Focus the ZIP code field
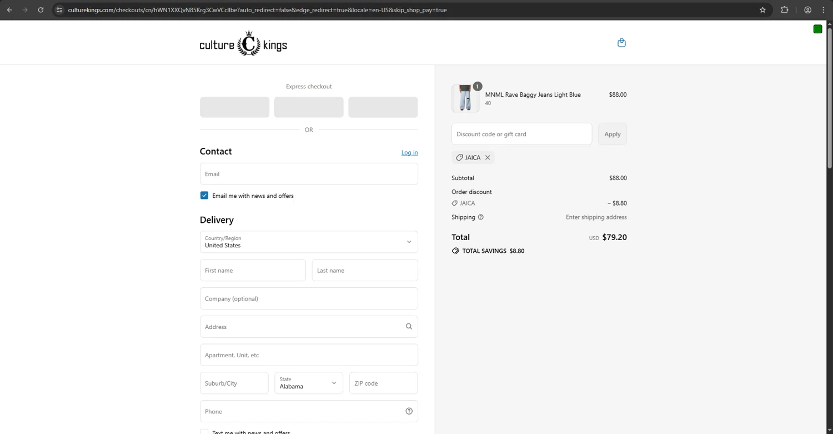833x434 pixels. point(383,383)
